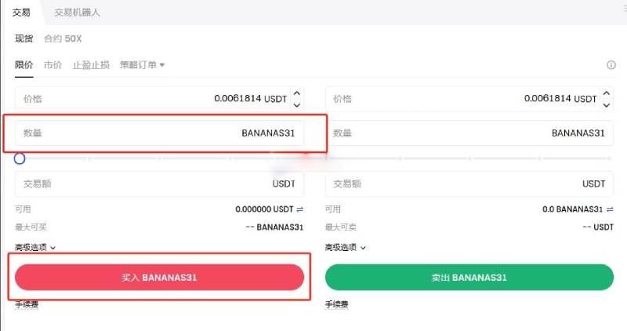Increase buy price with up arrow
This screenshot has width=627, height=331.
(297, 93)
